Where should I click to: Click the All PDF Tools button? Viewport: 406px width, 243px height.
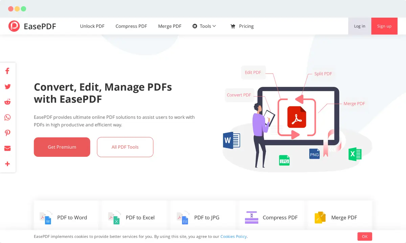(x=125, y=147)
